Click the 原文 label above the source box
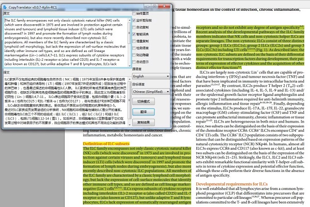 (6, 13)
